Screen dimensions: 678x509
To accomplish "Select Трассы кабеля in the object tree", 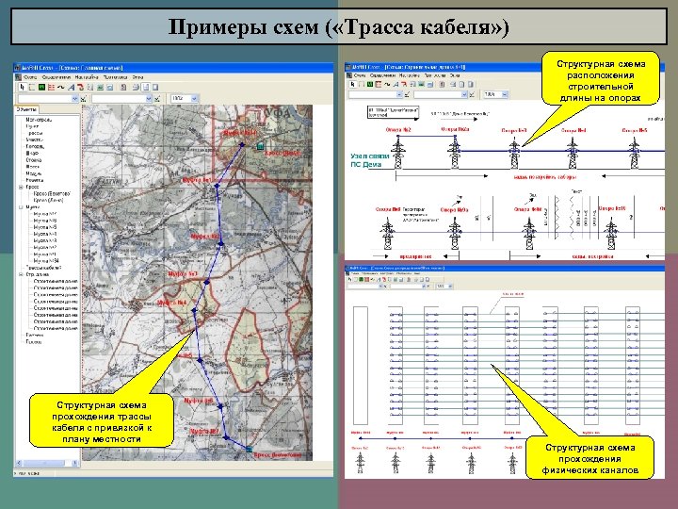I will tap(43, 268).
